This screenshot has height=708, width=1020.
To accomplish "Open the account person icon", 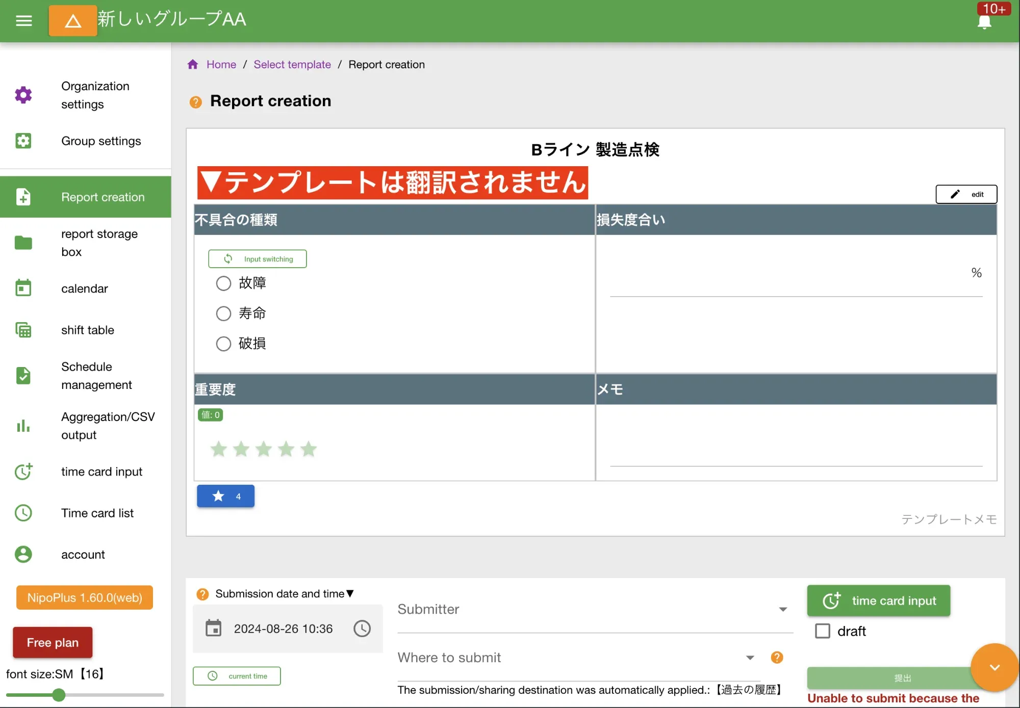I will (23, 554).
